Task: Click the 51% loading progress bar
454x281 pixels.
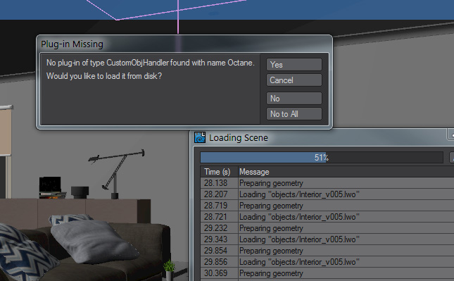Action: 322,158
